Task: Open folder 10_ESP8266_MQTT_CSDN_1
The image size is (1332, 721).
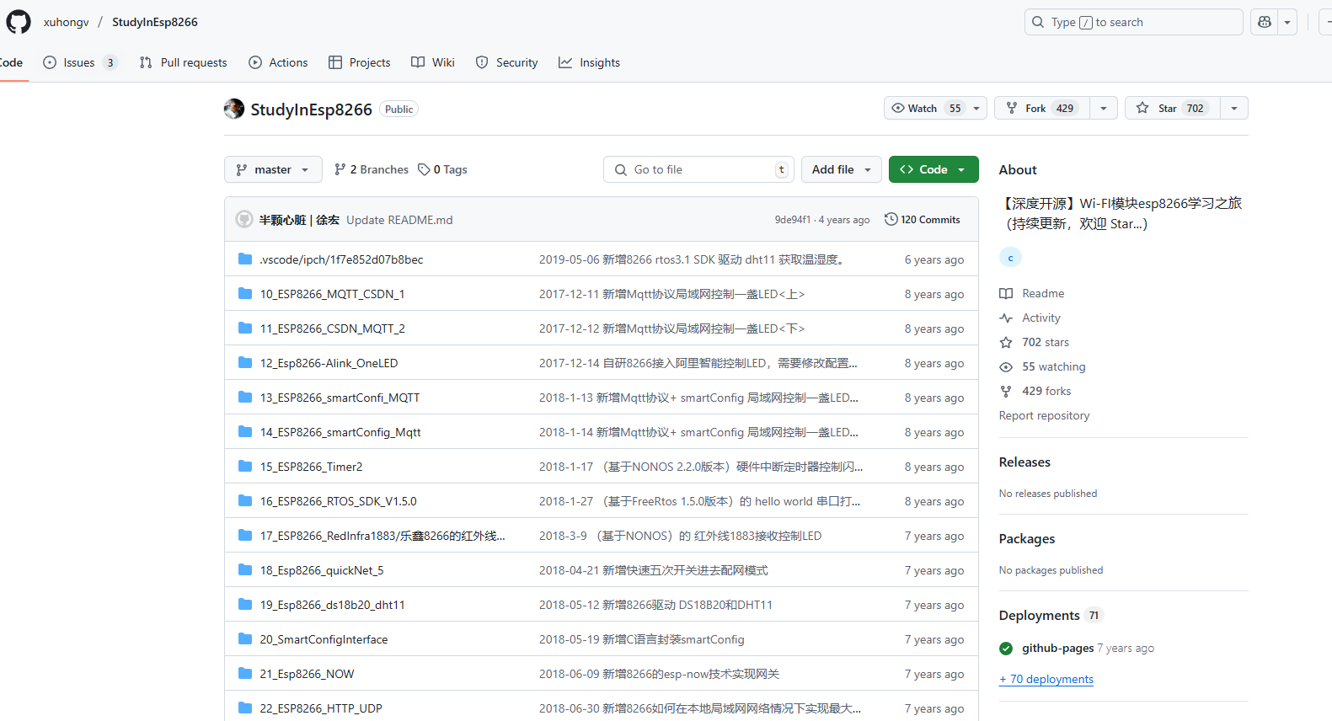Action: tap(332, 294)
